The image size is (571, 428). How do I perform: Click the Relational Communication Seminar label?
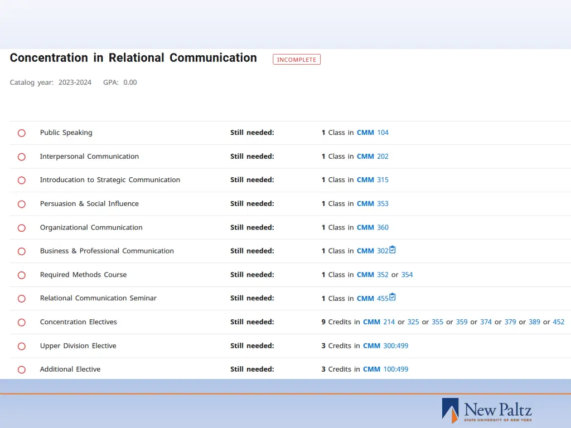point(98,298)
